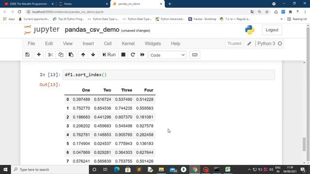
Task: Close the pandas_csv_demo browser tab
Action: coord(161,4)
